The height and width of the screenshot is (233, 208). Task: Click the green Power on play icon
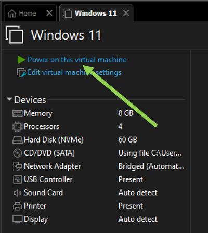[21, 60]
